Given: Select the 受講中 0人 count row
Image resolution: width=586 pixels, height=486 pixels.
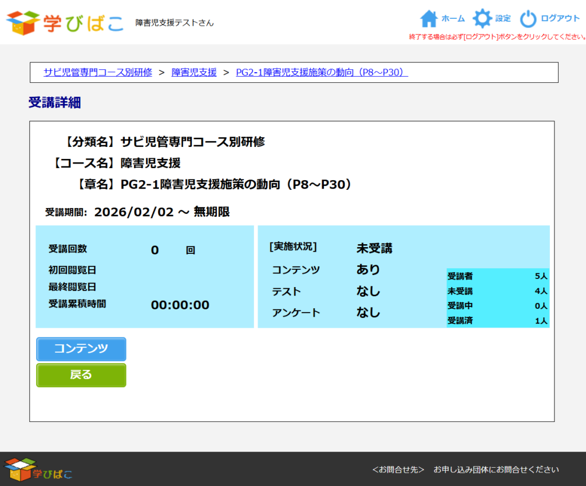Looking at the screenshot, I should (x=497, y=306).
